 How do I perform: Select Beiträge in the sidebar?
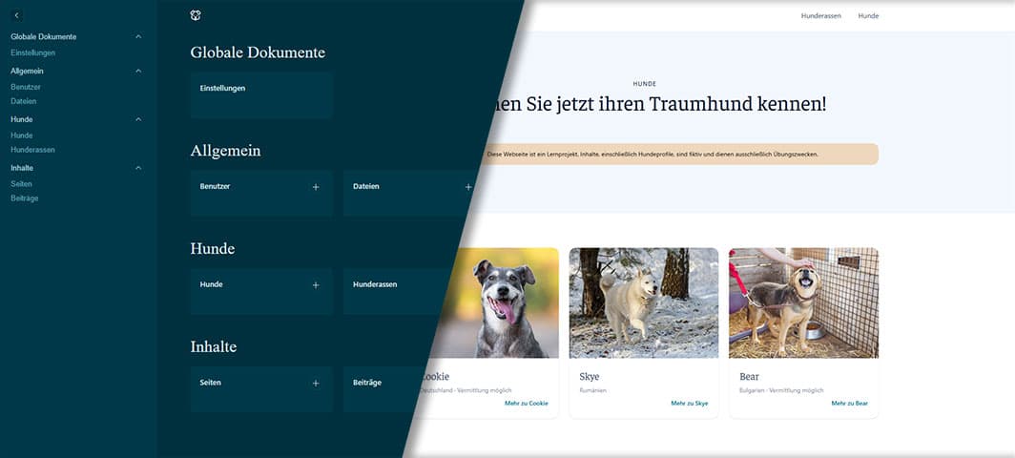(x=25, y=198)
